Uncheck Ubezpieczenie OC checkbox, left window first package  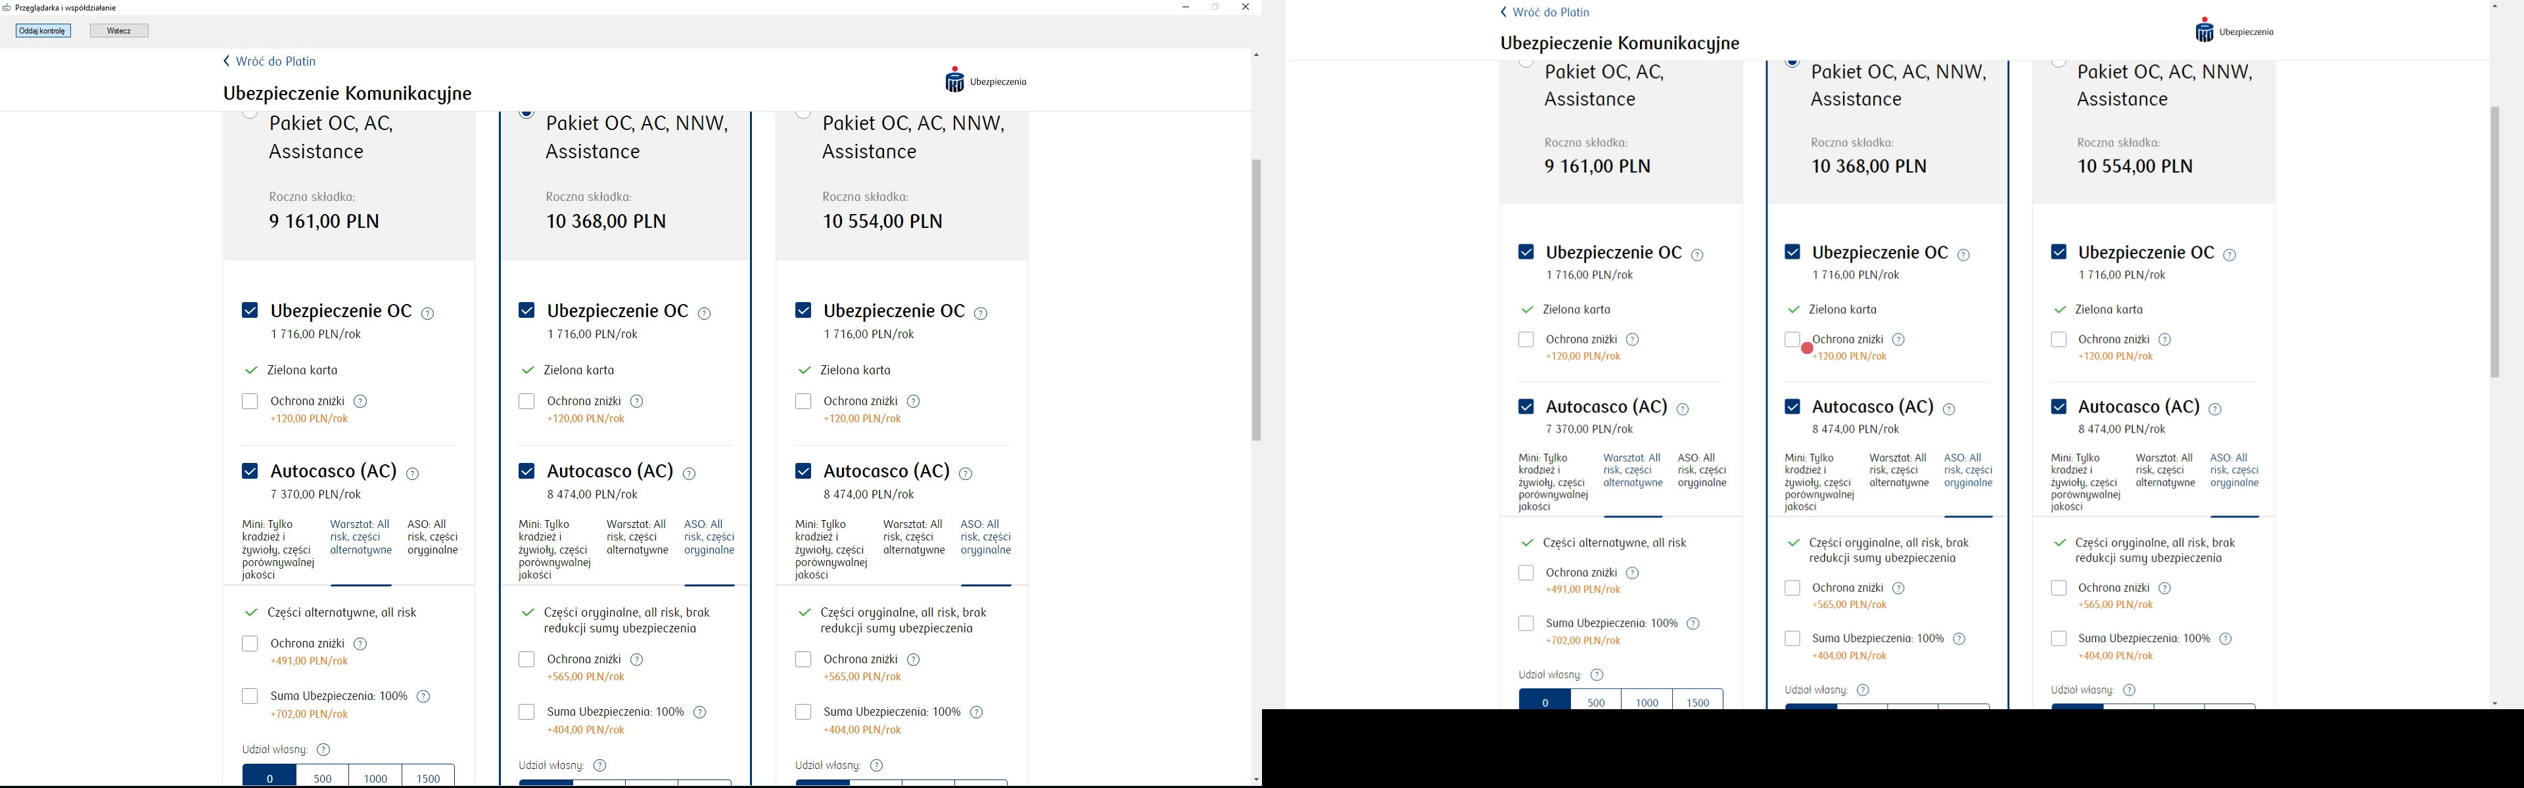(250, 311)
